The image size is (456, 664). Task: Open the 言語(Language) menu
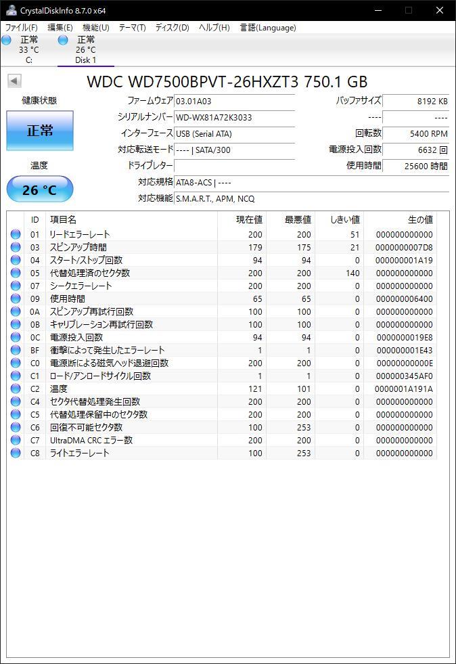[268, 28]
